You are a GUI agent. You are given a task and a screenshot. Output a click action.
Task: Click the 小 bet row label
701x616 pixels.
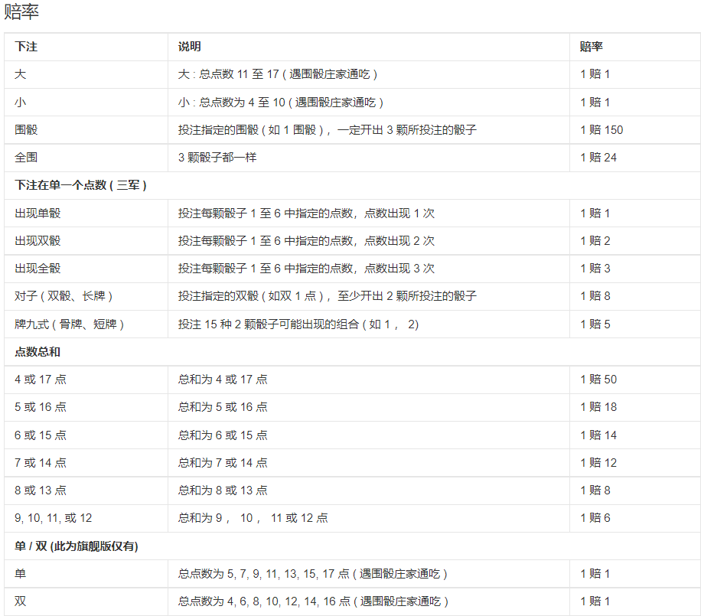[x=20, y=103]
